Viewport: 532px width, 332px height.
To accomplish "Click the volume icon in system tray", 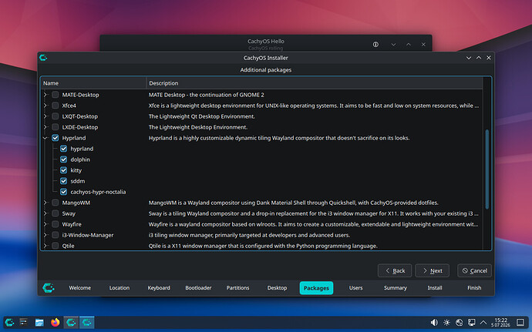I will (x=434, y=322).
